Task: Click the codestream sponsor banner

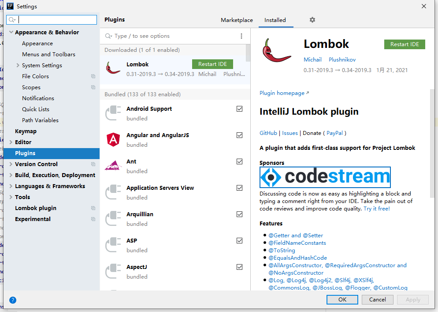Action: click(x=325, y=177)
